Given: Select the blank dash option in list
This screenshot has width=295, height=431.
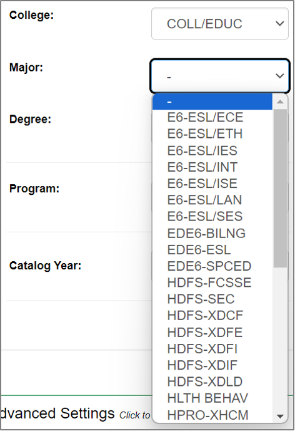Looking at the screenshot, I should pos(212,101).
